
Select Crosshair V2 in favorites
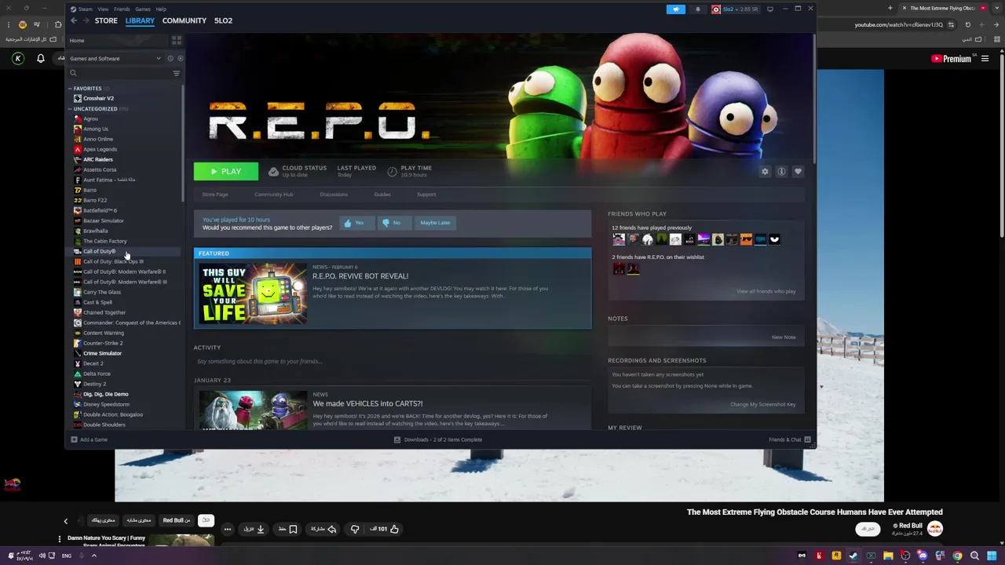[x=98, y=98]
